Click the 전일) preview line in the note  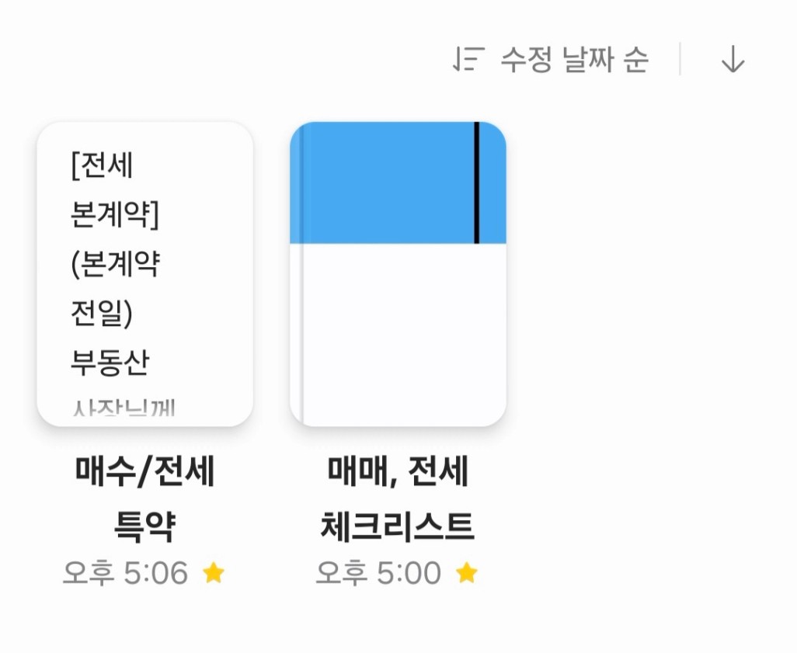pyautogui.click(x=102, y=313)
